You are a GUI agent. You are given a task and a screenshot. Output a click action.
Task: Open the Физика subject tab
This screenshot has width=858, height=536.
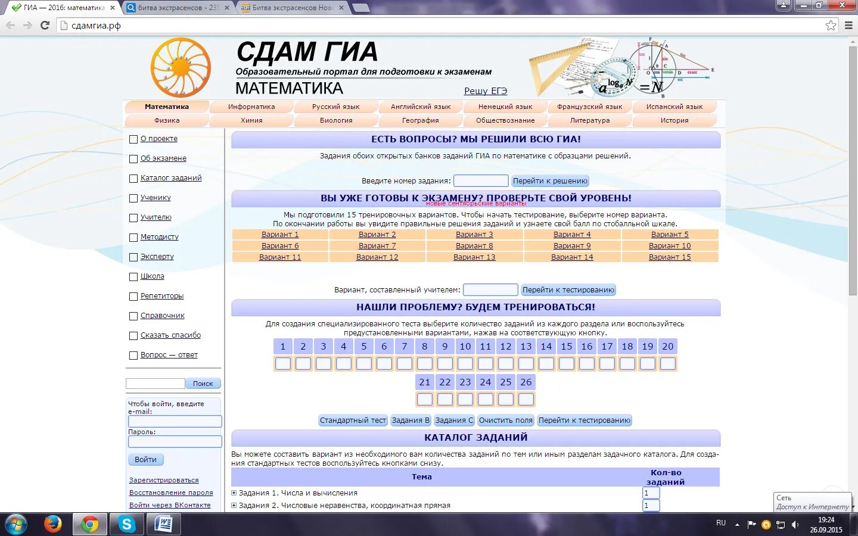[x=167, y=120]
